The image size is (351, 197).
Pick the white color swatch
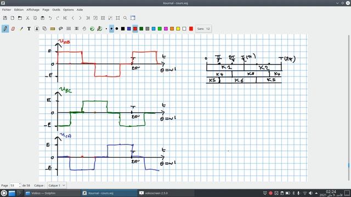tap(184, 28)
